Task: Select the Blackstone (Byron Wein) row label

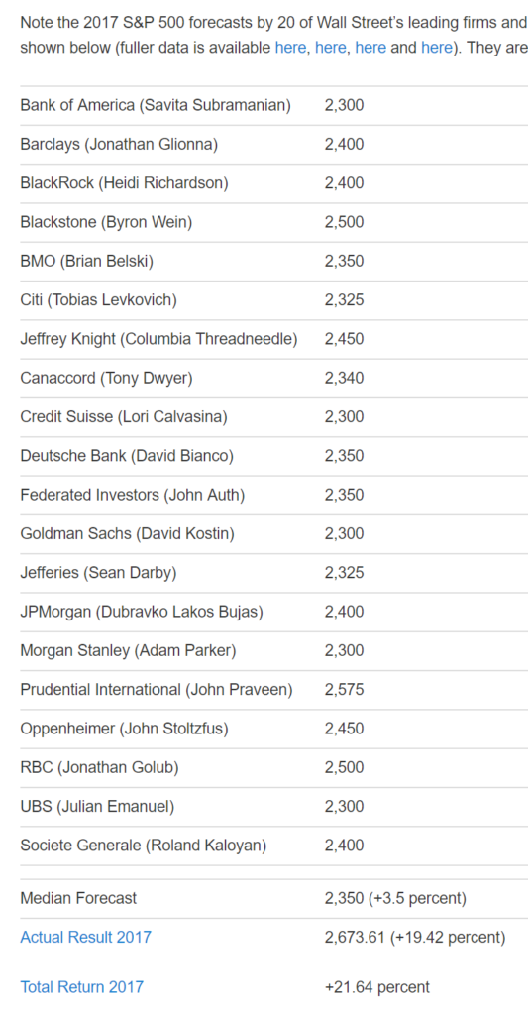Action: pyautogui.click(x=106, y=222)
